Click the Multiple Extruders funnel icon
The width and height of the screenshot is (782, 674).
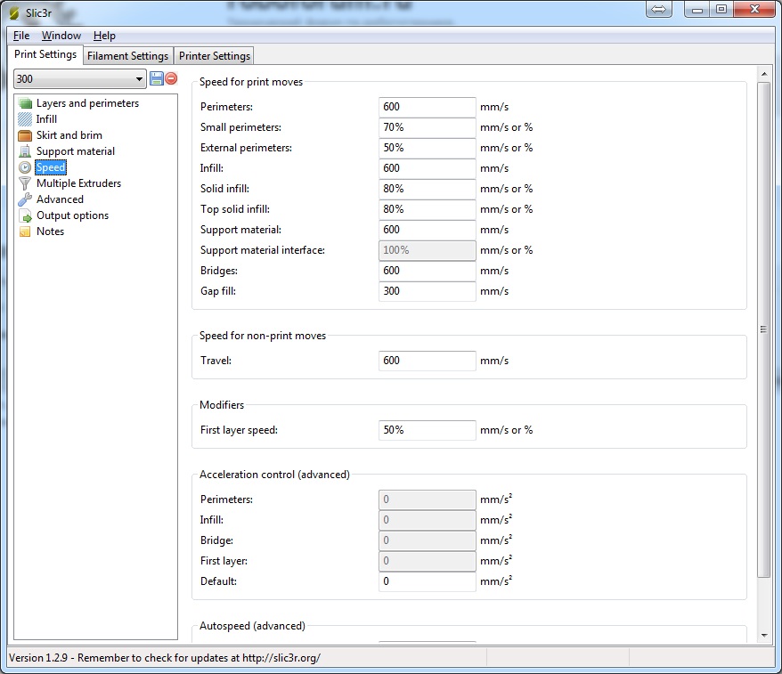(25, 183)
